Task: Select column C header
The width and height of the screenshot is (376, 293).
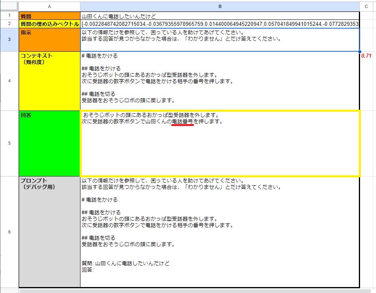Action: point(366,6)
